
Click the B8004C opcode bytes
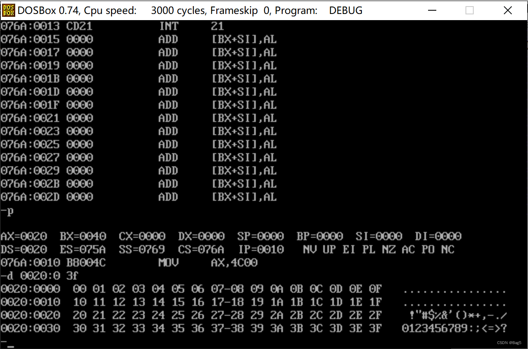coord(86,263)
